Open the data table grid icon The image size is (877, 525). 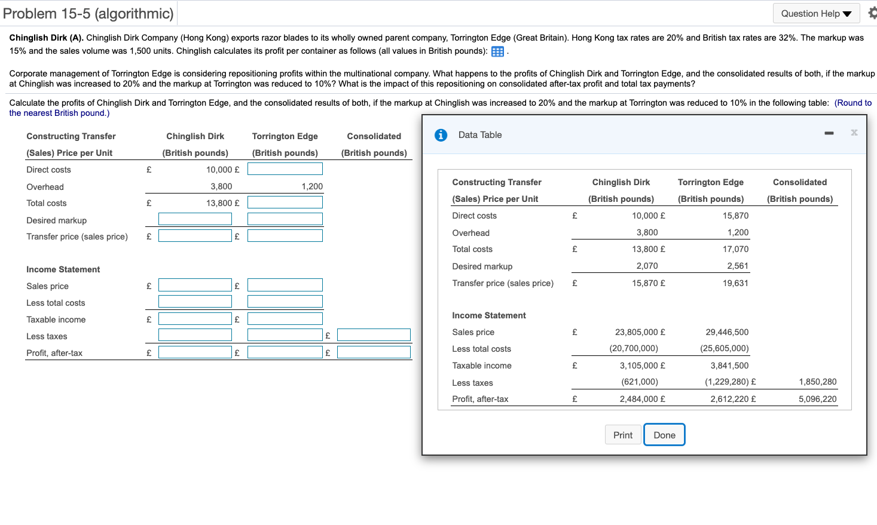point(497,51)
